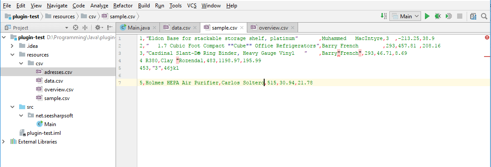The height and width of the screenshot is (167, 491).
Task: Collapse the resources folder
Action: coord(12,55)
